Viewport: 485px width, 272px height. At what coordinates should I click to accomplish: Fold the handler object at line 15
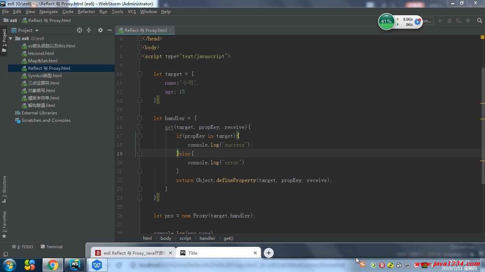click(x=140, y=118)
